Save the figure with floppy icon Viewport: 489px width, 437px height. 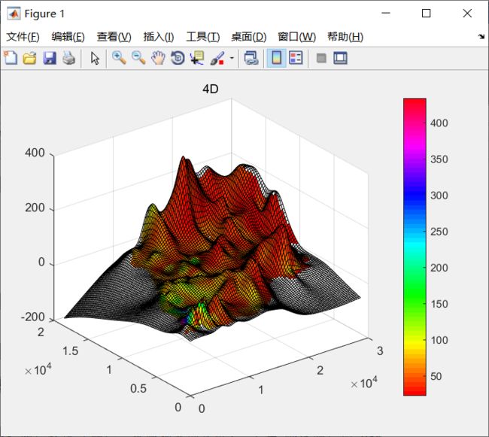click(x=49, y=58)
